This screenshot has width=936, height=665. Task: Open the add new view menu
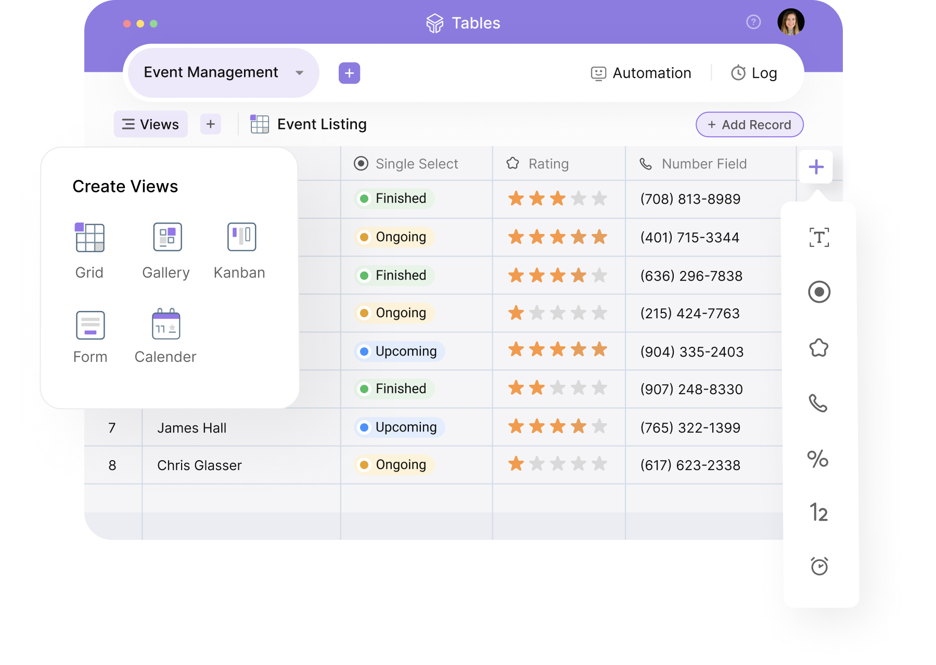[x=210, y=124]
